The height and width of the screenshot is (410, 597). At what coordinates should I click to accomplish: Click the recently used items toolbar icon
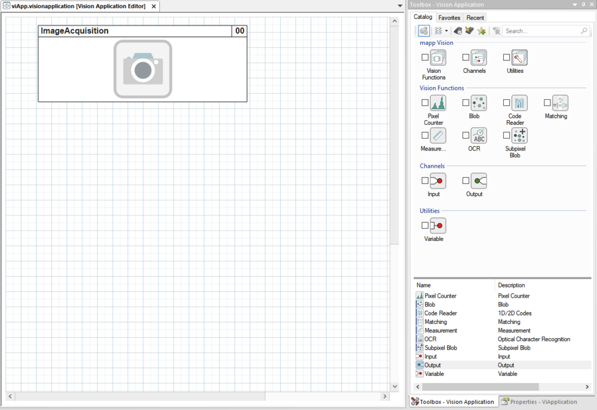coord(458,31)
